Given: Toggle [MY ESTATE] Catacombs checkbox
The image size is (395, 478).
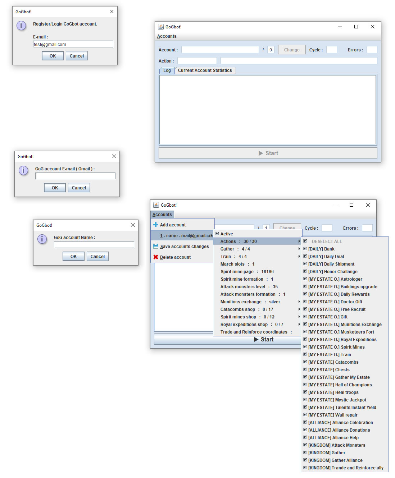Looking at the screenshot, I should tap(305, 362).
